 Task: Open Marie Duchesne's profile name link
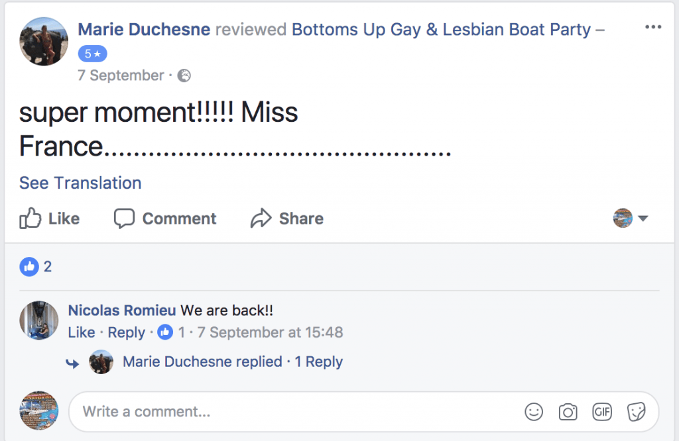click(x=144, y=29)
